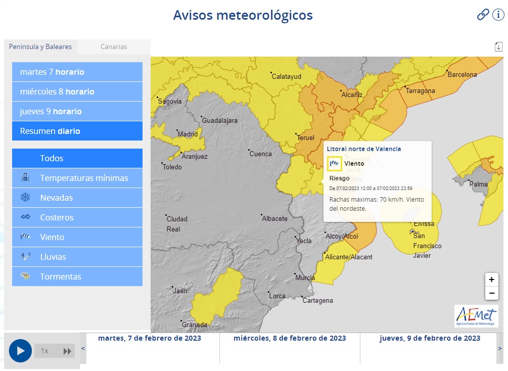Click the AEMET logo on the map

pos(476,316)
